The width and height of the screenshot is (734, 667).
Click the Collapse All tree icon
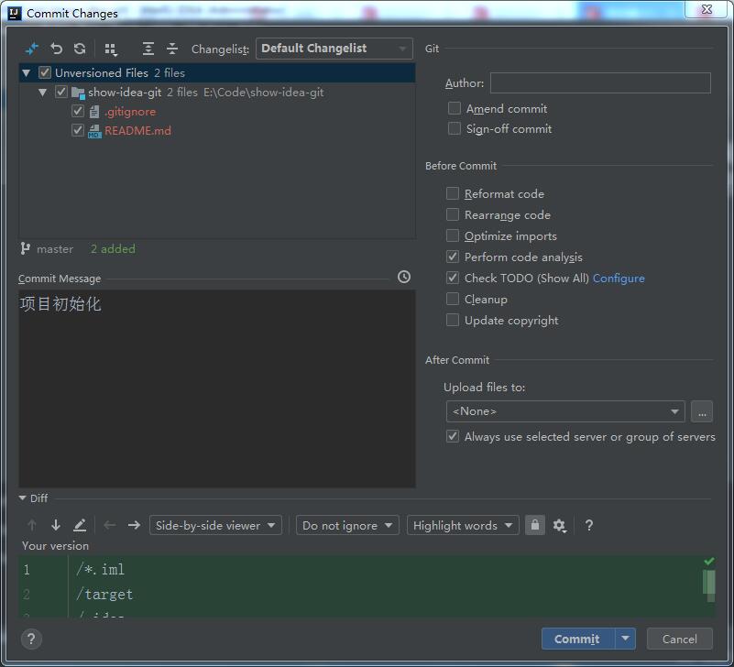(x=171, y=49)
